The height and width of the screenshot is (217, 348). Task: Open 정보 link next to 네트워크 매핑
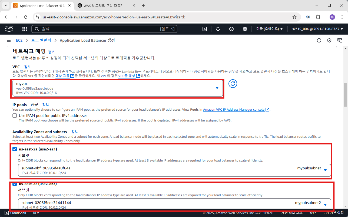pyautogui.click(x=51, y=51)
